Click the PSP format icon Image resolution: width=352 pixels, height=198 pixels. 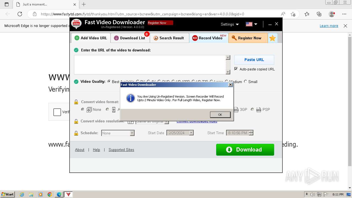[258, 110]
